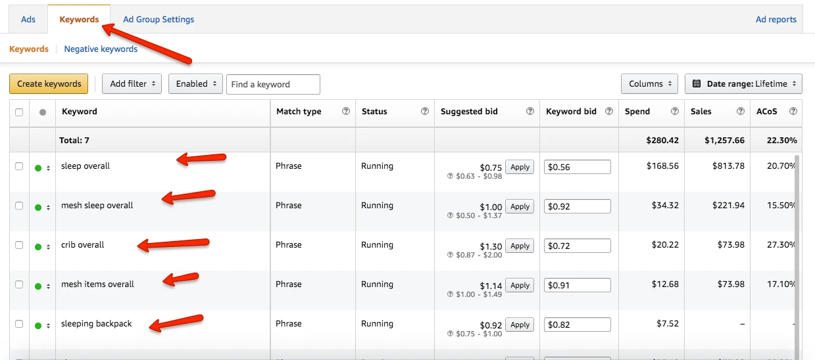Click the sleep overall keyword text
Screen dimensions: 815x360
point(86,166)
